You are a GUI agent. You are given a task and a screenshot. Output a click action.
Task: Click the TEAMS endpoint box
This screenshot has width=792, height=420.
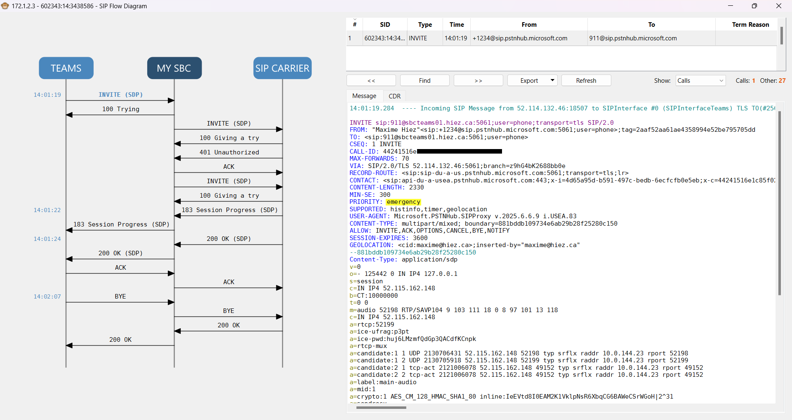click(66, 68)
